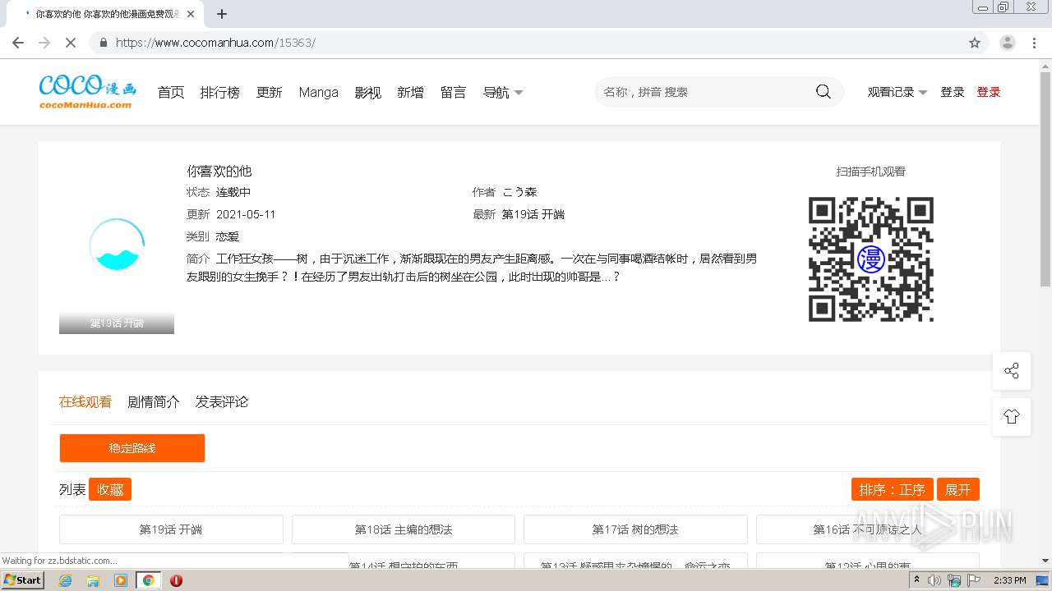This screenshot has height=591, width=1052.
Task: Select 发表评论 tab
Action: point(222,402)
